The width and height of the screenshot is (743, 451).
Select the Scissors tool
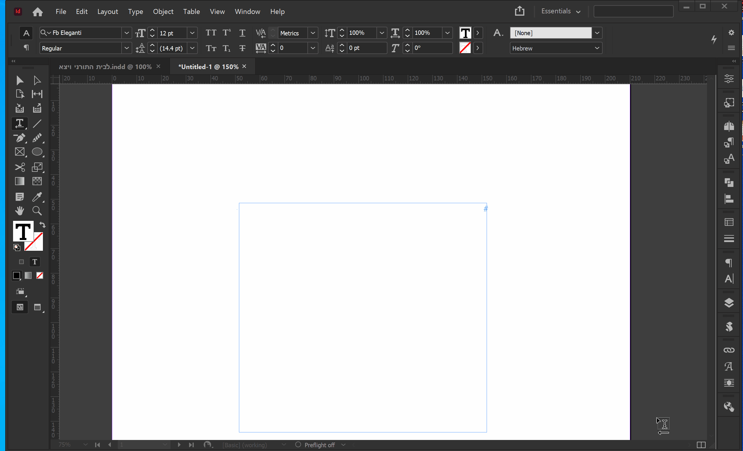[x=20, y=167]
